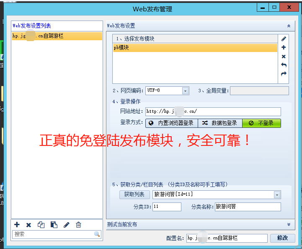Maximize the Web发布管理 window
The image size is (302, 249).
click(274, 8)
